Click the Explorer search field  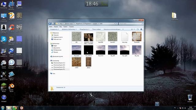(x=131, y=24)
